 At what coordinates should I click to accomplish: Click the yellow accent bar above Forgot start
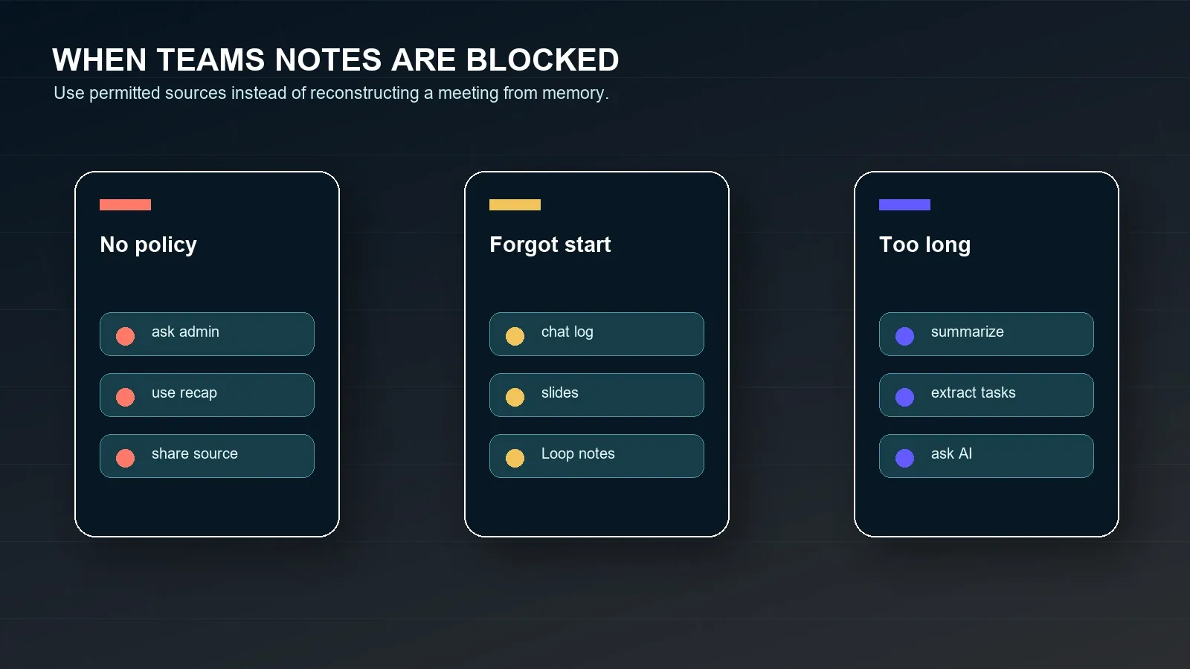point(515,204)
